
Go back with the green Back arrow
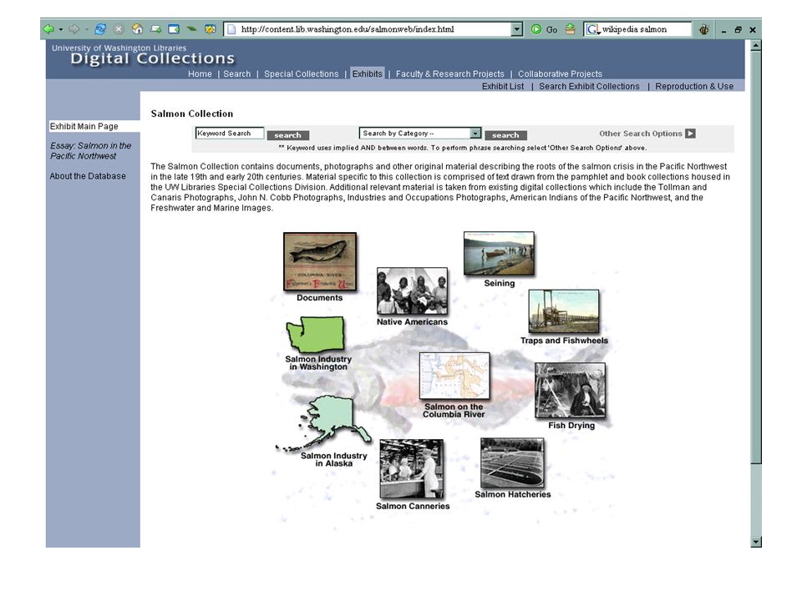pyautogui.click(x=48, y=29)
